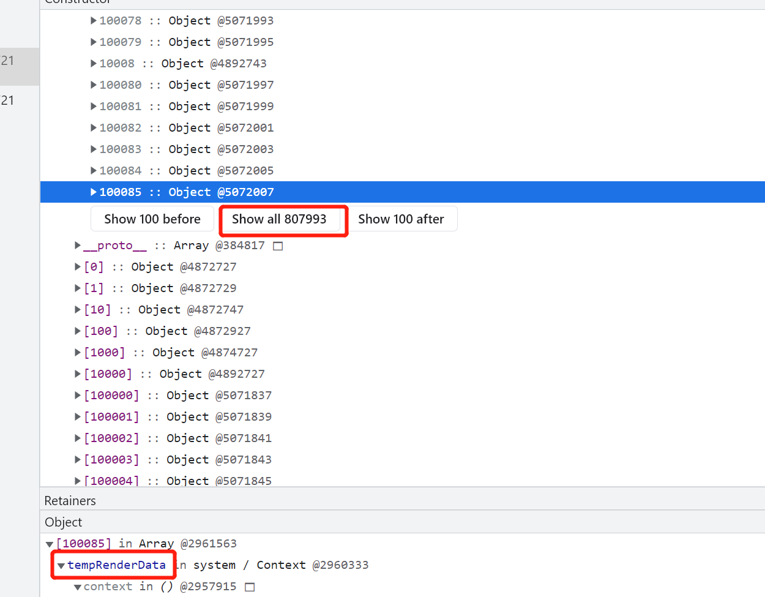The image size is (765, 597).
Task: Click the Show all 807993 button
Action: [279, 219]
